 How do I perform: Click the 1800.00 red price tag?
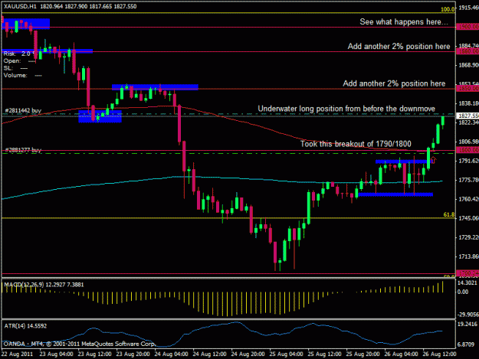point(468,150)
